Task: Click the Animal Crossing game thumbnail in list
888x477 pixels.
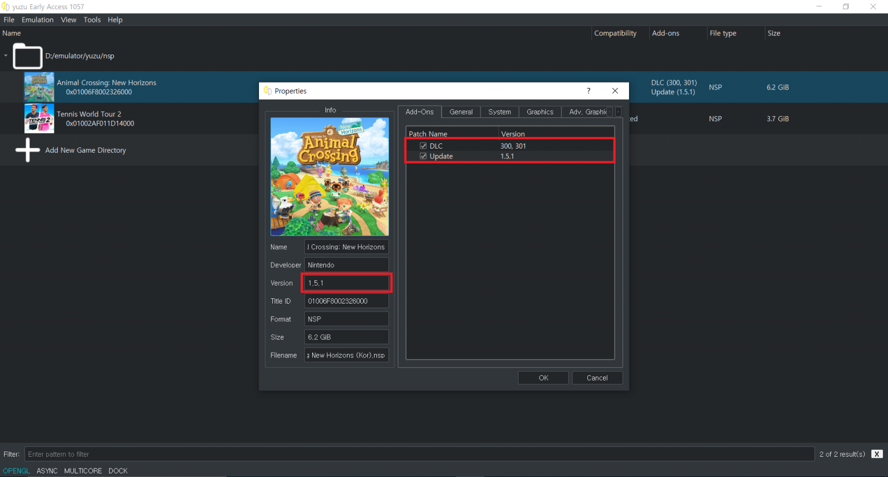Action: [x=39, y=87]
